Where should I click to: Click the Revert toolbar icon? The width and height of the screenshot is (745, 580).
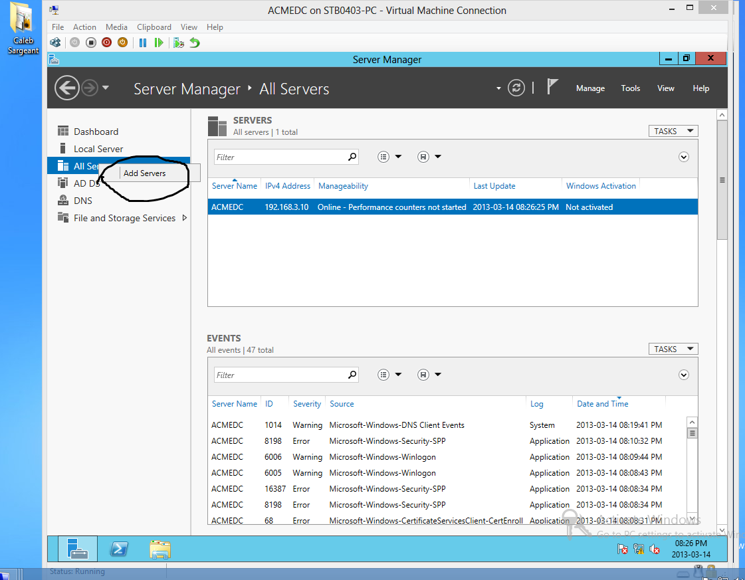[195, 43]
